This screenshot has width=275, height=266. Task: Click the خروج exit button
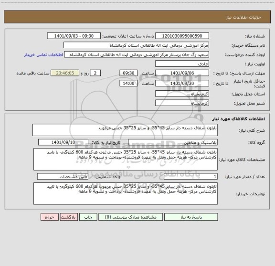point(50,217)
